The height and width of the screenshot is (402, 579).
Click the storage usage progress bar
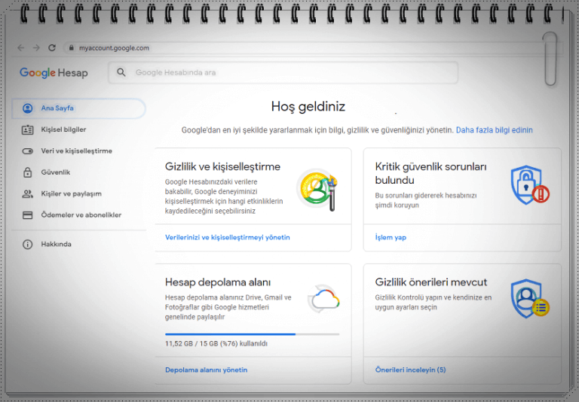252,334
